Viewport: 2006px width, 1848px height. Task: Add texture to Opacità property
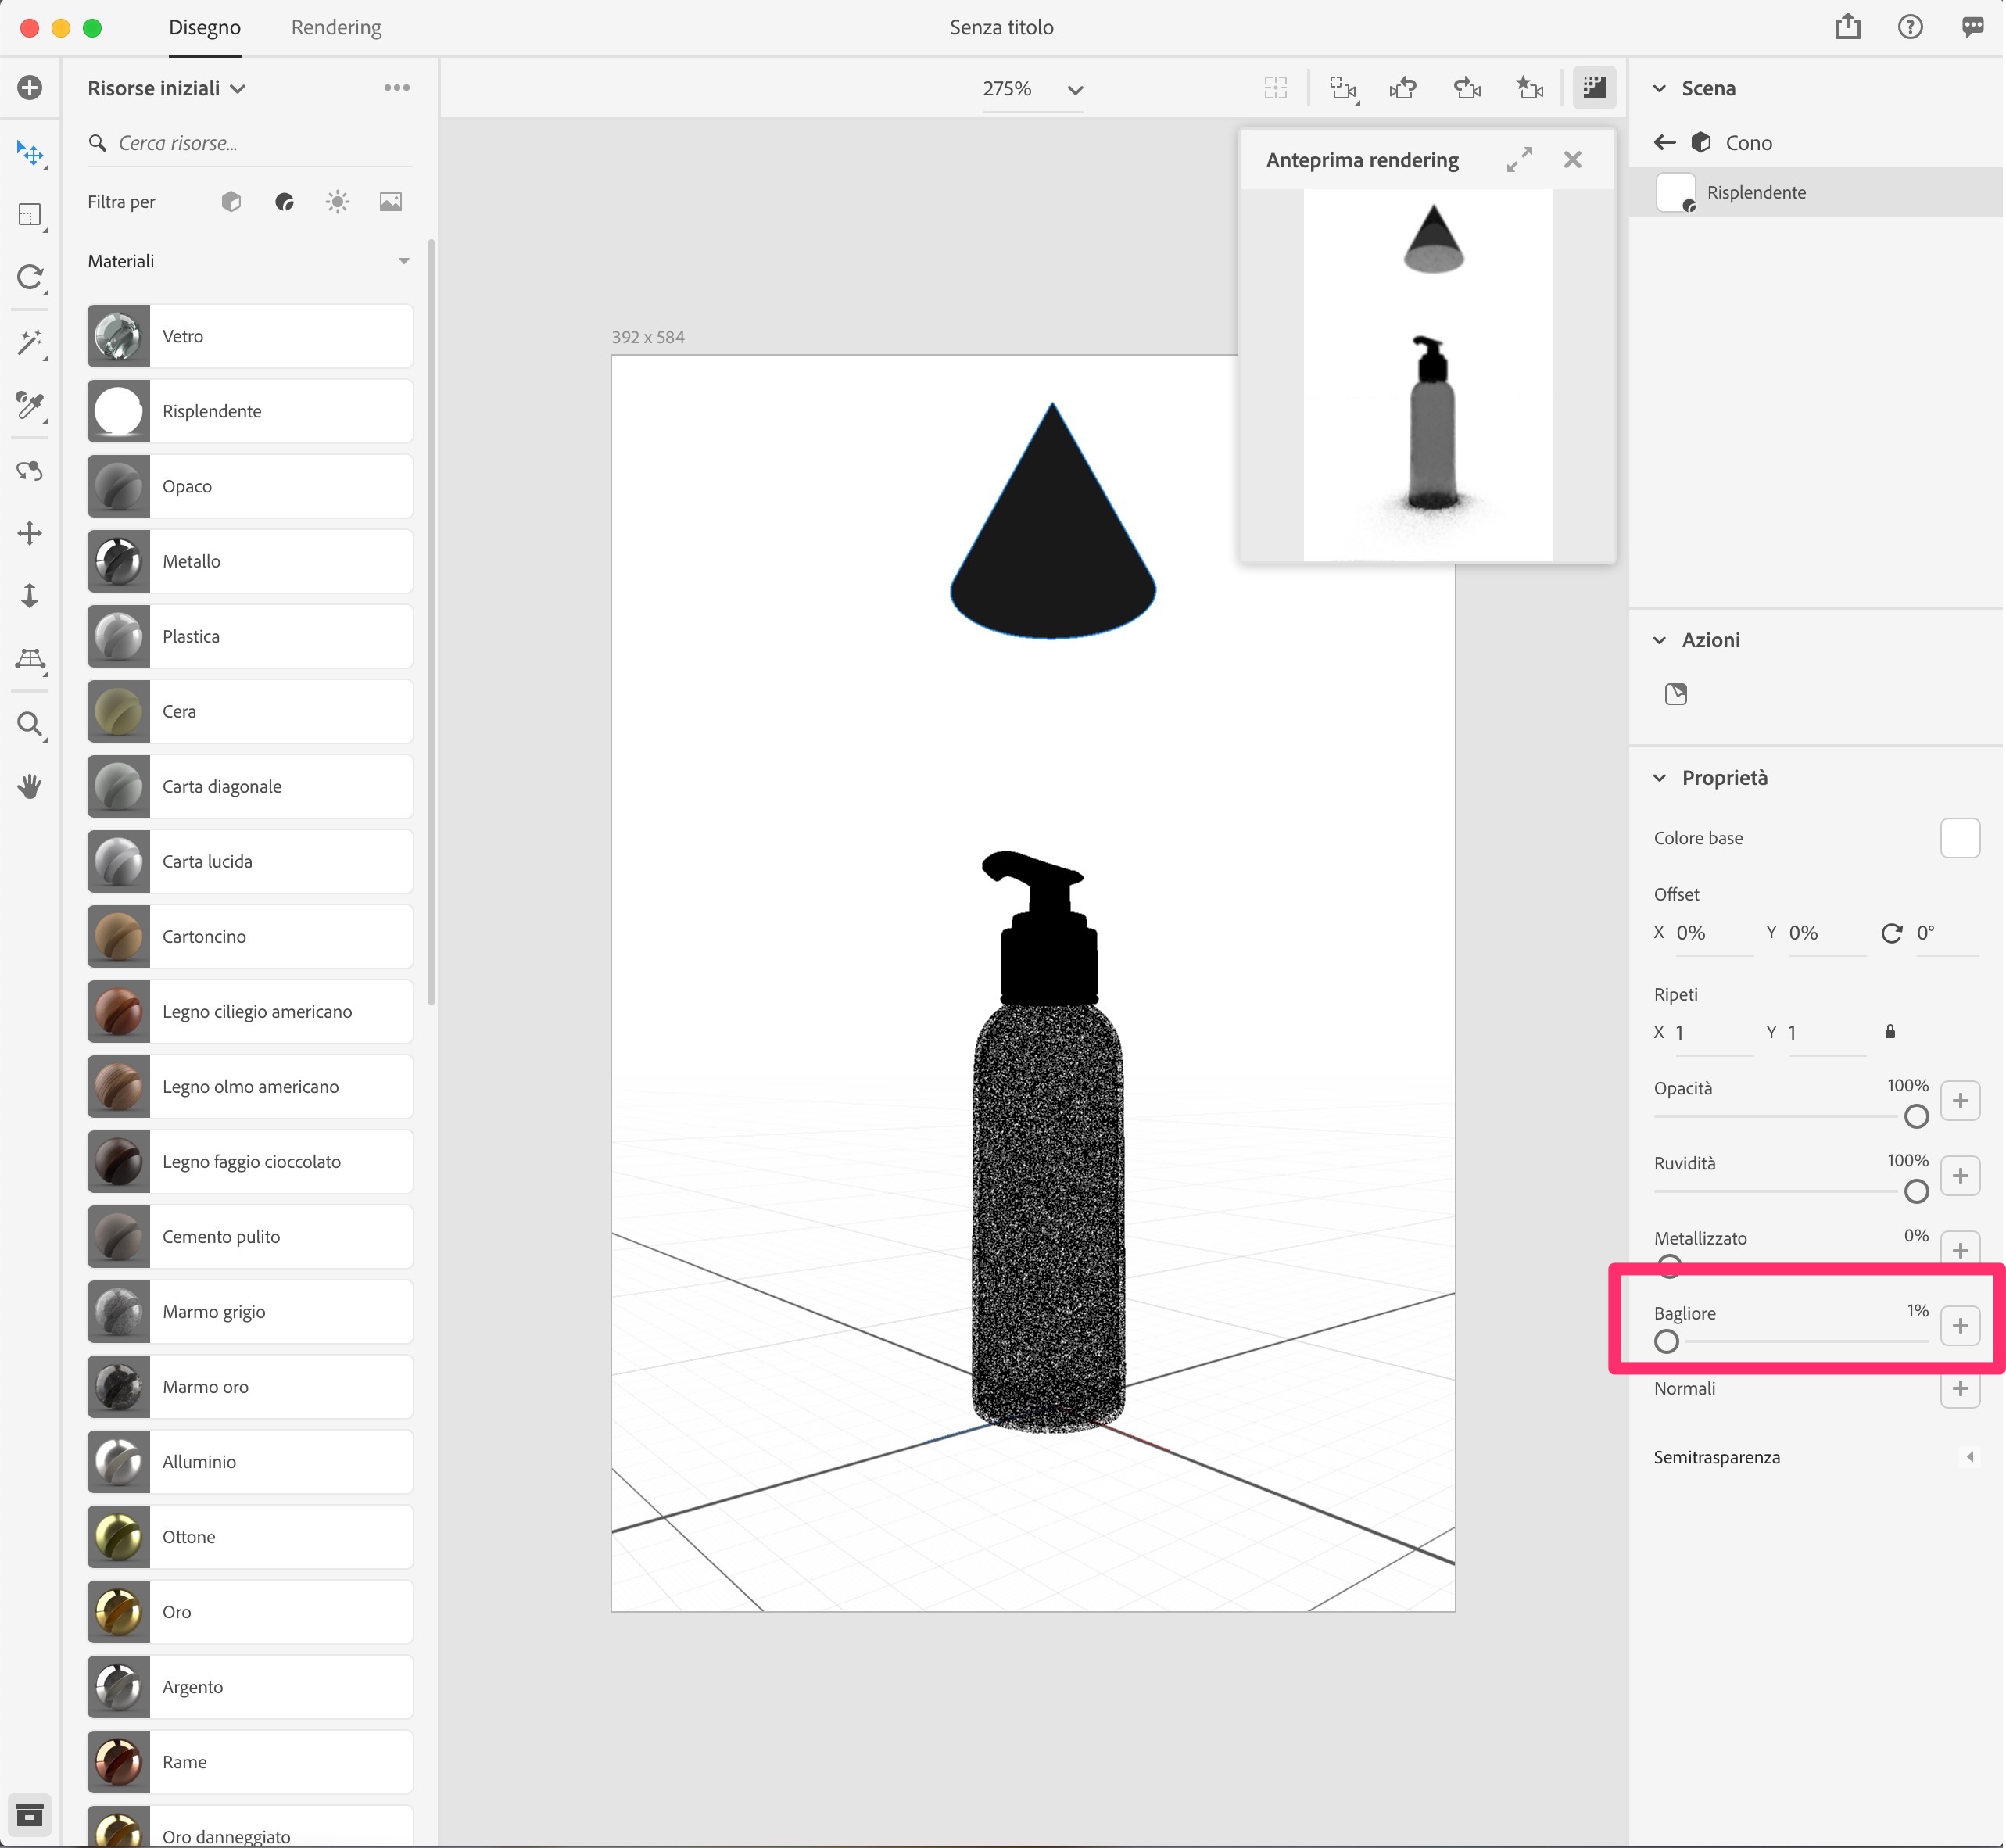(1960, 1100)
